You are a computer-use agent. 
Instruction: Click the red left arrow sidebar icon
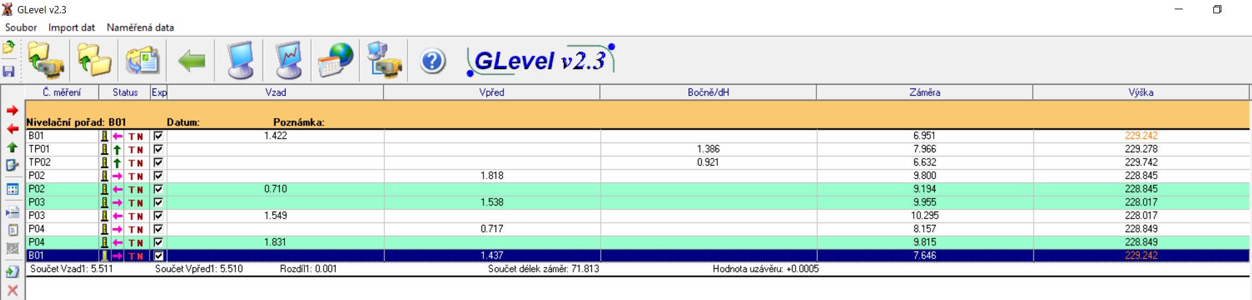pyautogui.click(x=12, y=128)
